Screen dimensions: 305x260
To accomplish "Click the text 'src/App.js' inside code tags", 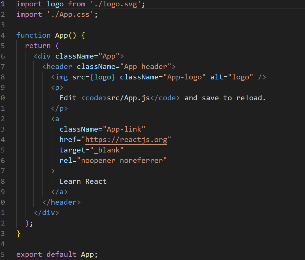I will click(x=128, y=98).
